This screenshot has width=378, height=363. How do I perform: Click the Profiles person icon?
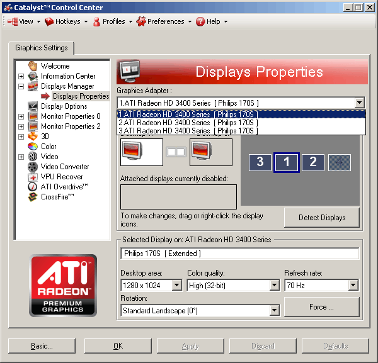(96, 21)
